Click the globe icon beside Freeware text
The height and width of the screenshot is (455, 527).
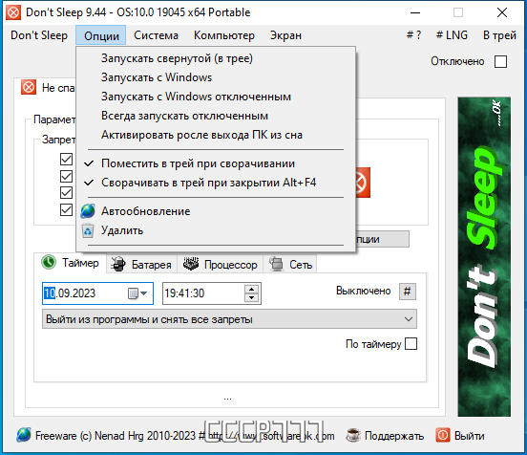pos(24,435)
